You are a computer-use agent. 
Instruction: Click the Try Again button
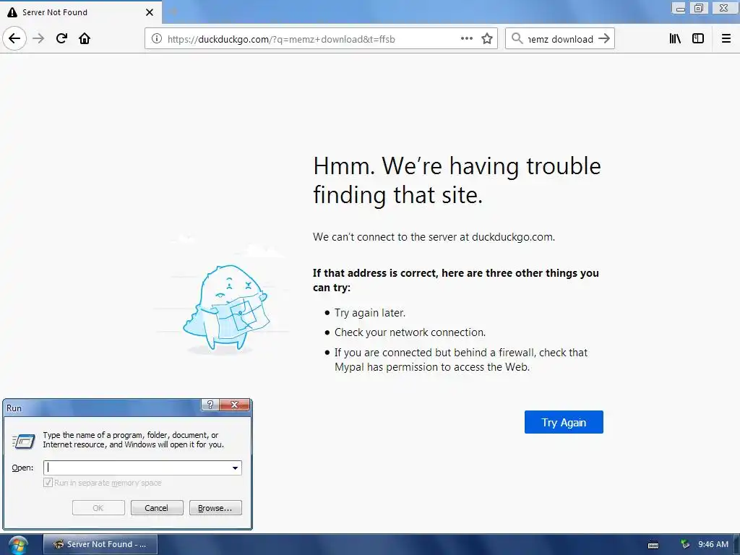(564, 422)
